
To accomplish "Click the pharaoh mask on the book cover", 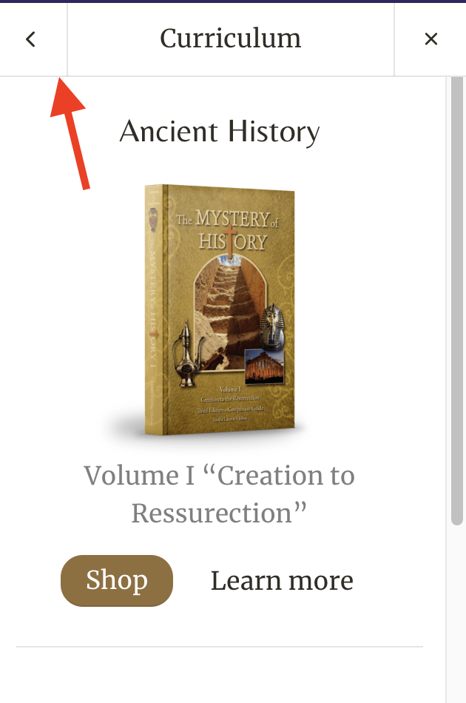I will tap(273, 326).
